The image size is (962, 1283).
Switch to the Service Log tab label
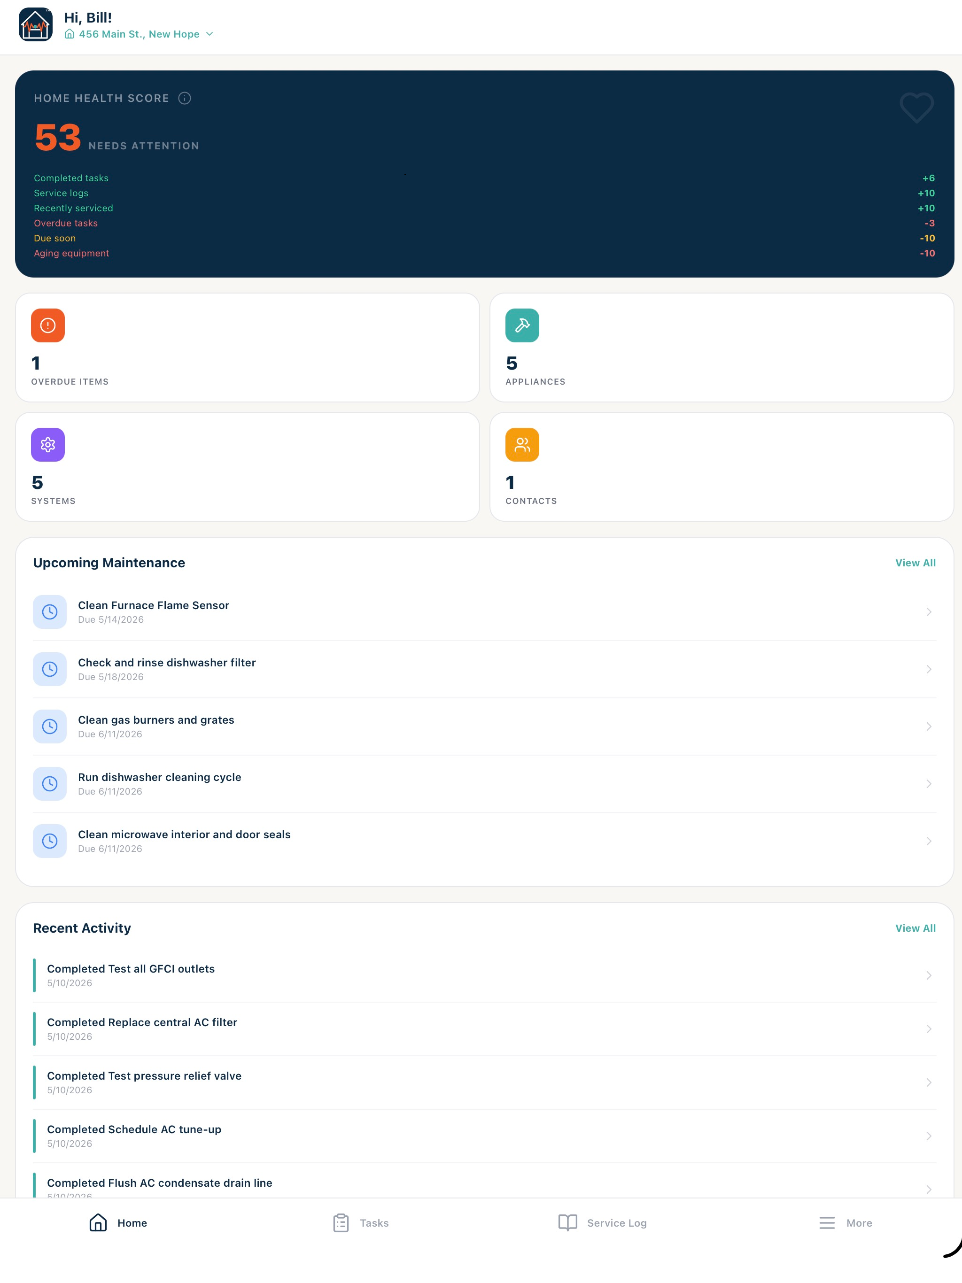click(617, 1223)
